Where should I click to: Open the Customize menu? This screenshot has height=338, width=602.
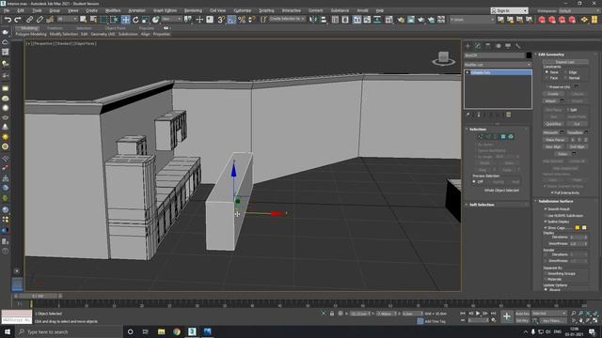coord(243,10)
